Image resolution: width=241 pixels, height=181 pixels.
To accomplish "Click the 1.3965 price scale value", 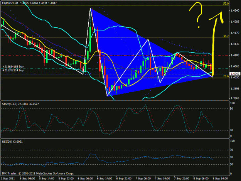I will pos(235,98).
